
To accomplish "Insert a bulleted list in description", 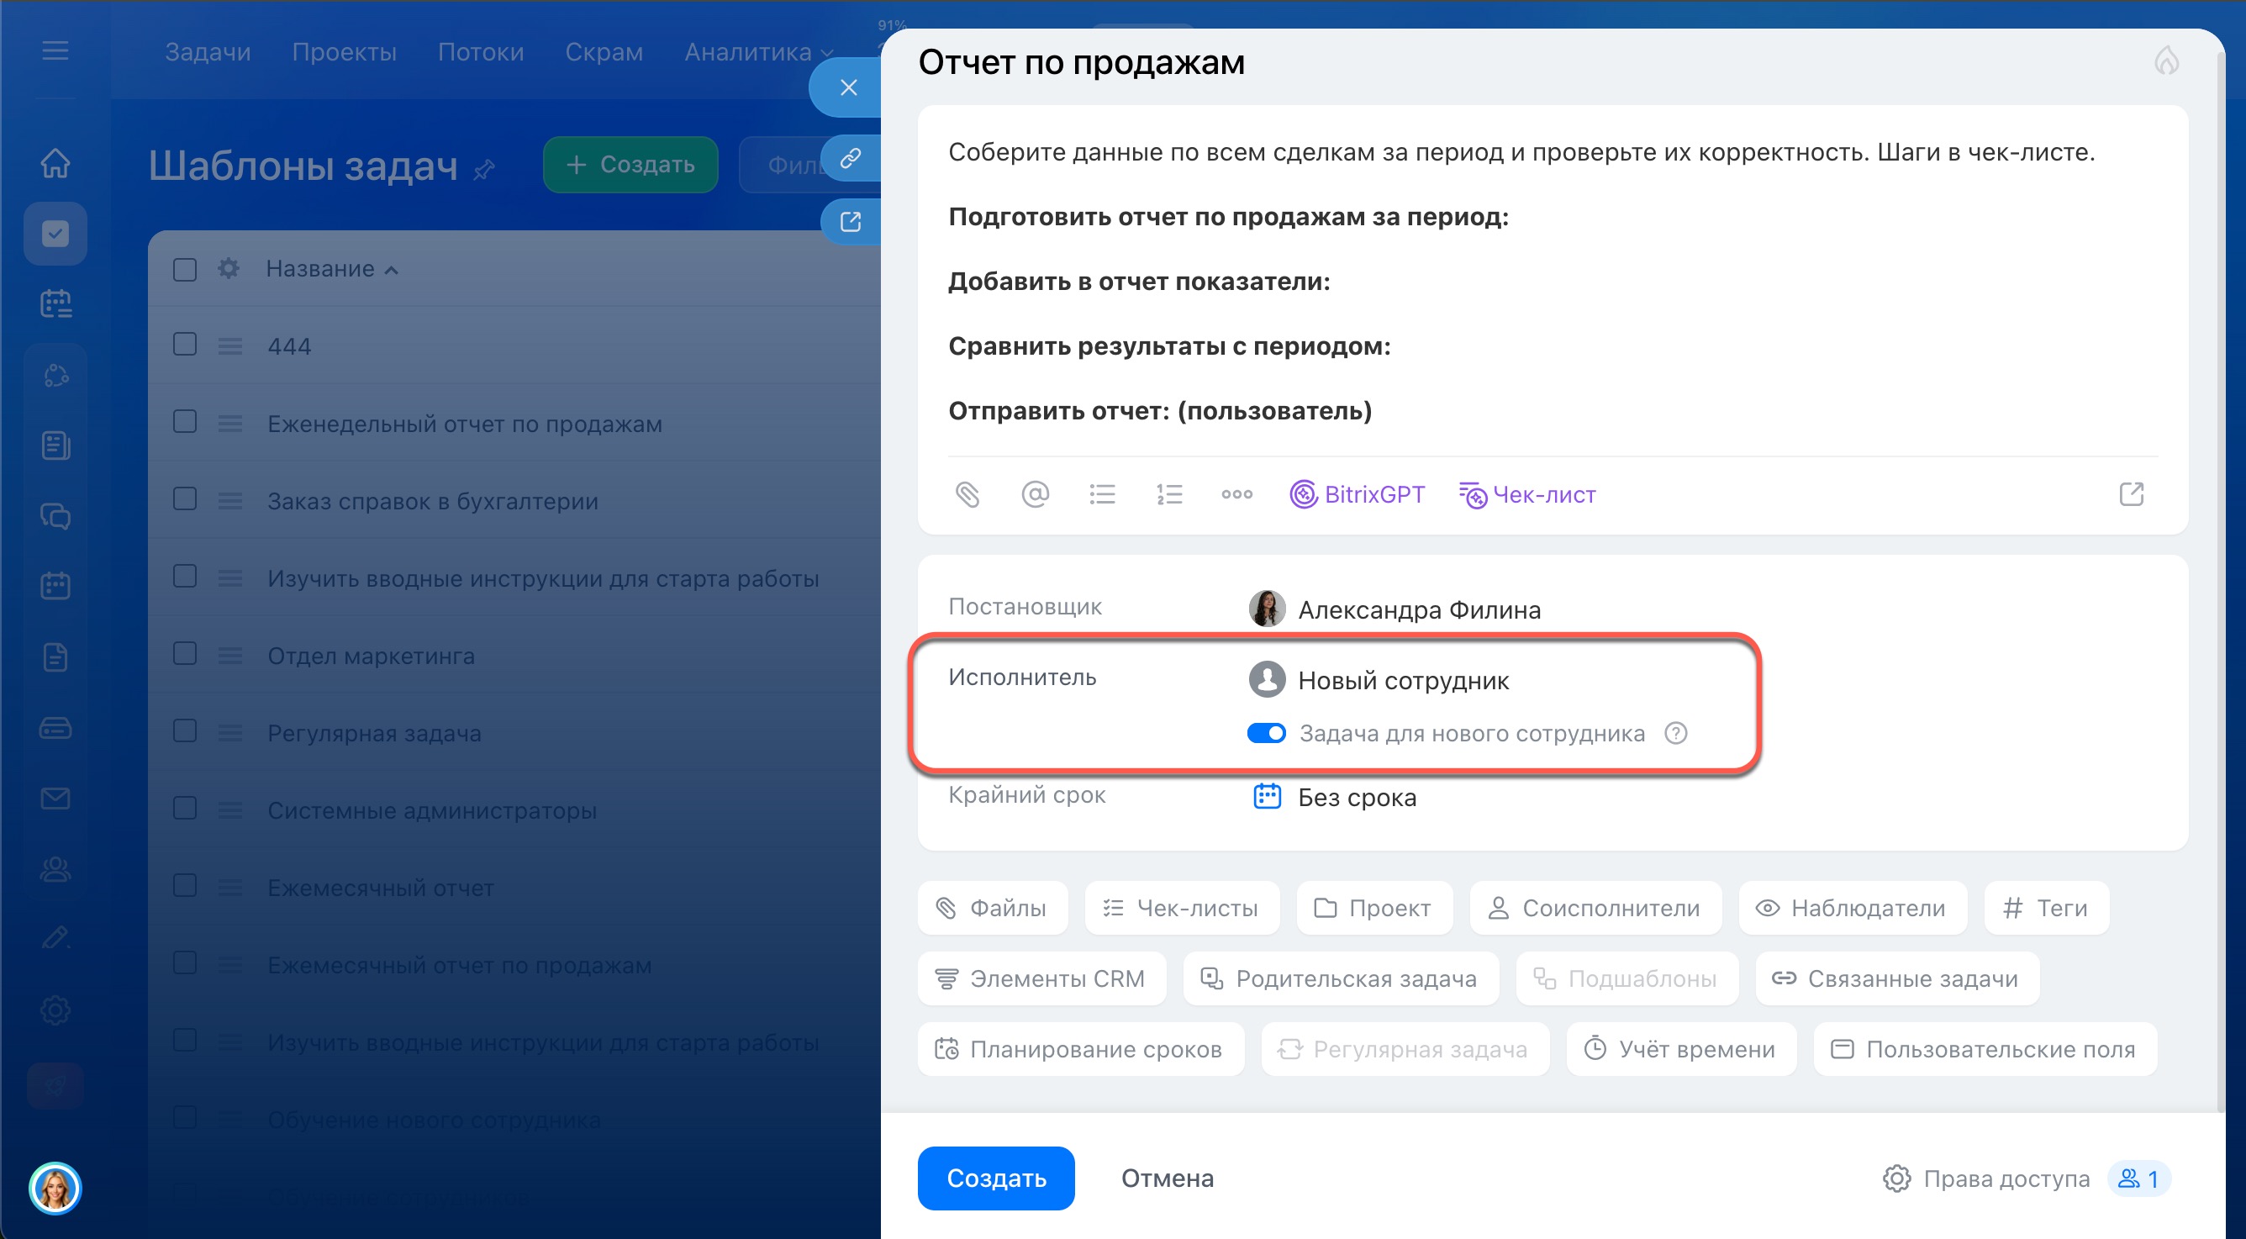I will pos(1101,494).
